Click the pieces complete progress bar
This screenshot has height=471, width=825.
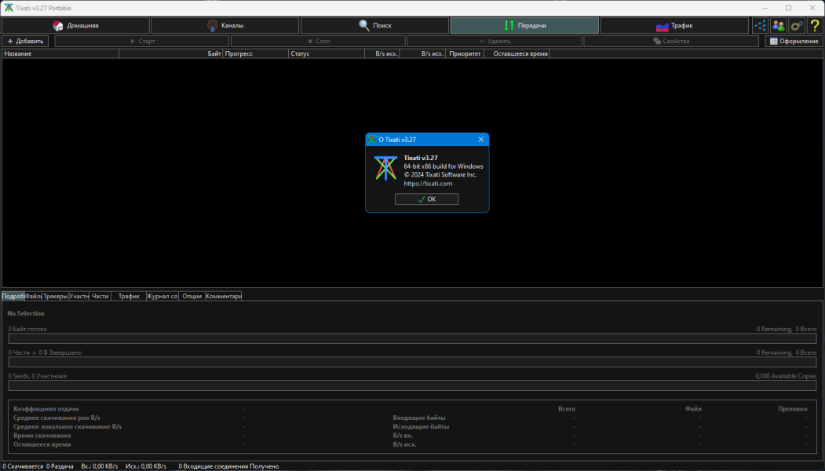413,362
